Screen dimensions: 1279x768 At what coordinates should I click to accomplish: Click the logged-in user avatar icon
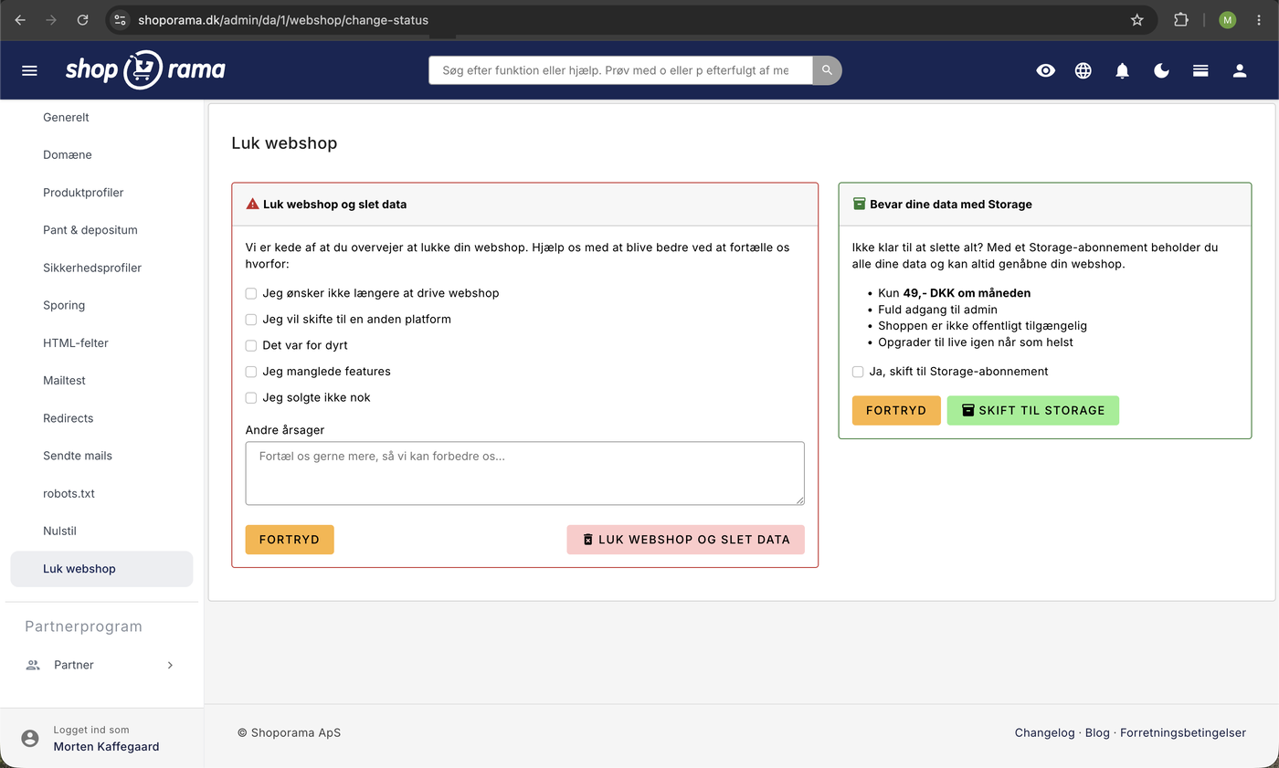(30, 738)
